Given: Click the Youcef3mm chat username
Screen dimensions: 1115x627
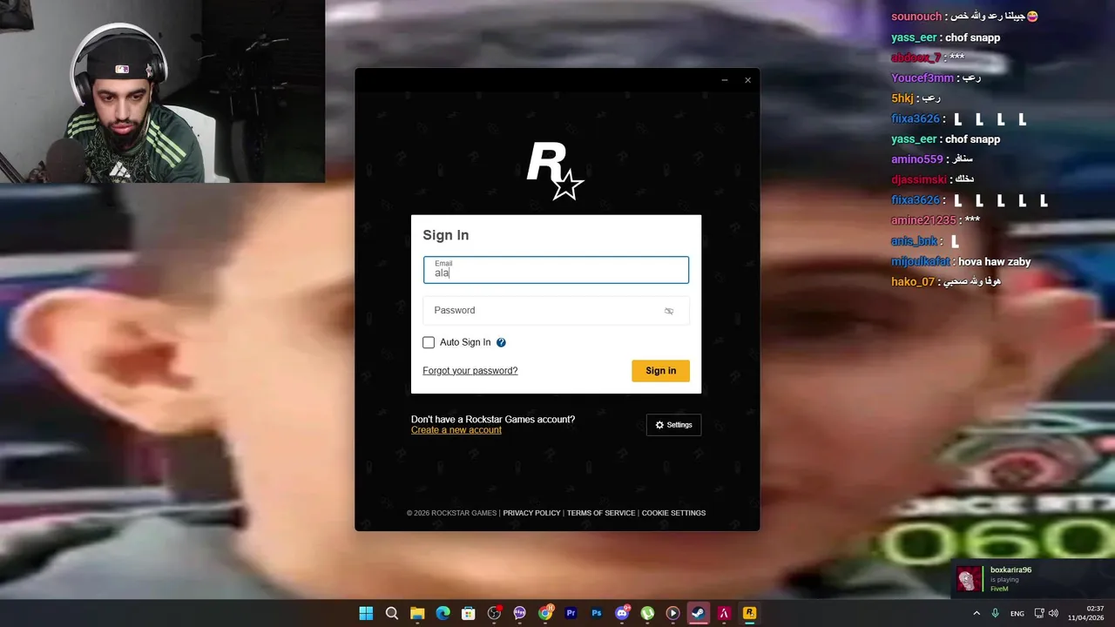Looking at the screenshot, I should point(922,78).
